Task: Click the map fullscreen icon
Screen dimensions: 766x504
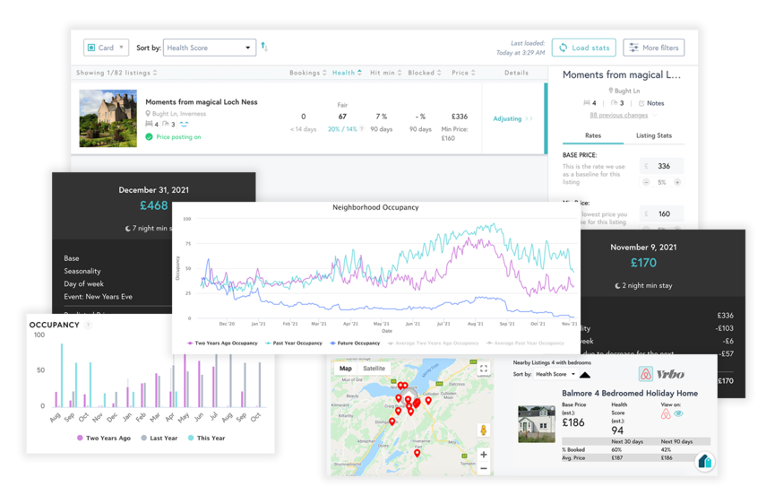Action: [x=484, y=369]
